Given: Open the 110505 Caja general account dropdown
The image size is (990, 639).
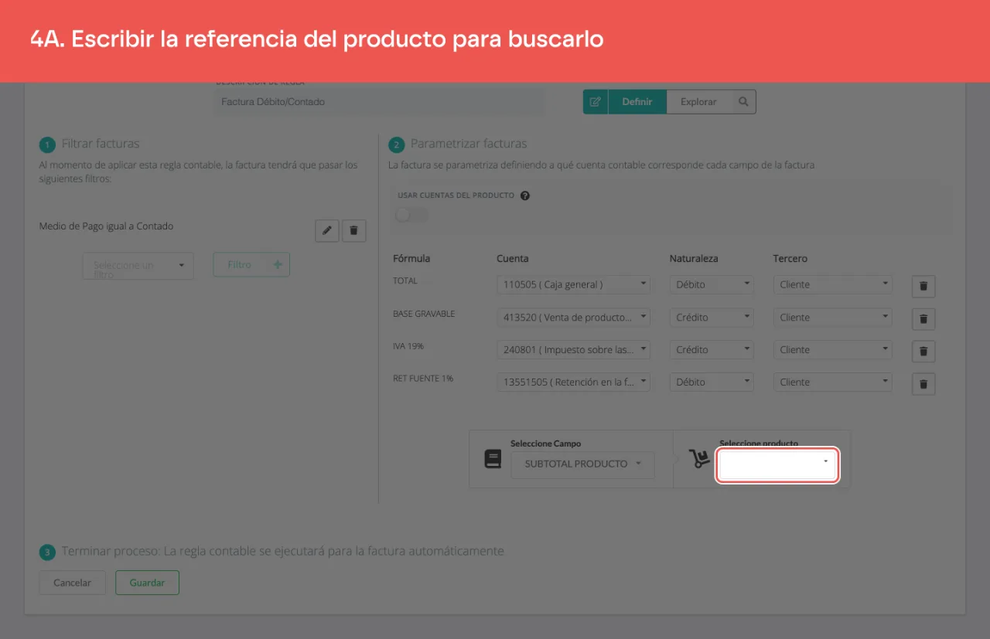Looking at the screenshot, I should (x=574, y=284).
